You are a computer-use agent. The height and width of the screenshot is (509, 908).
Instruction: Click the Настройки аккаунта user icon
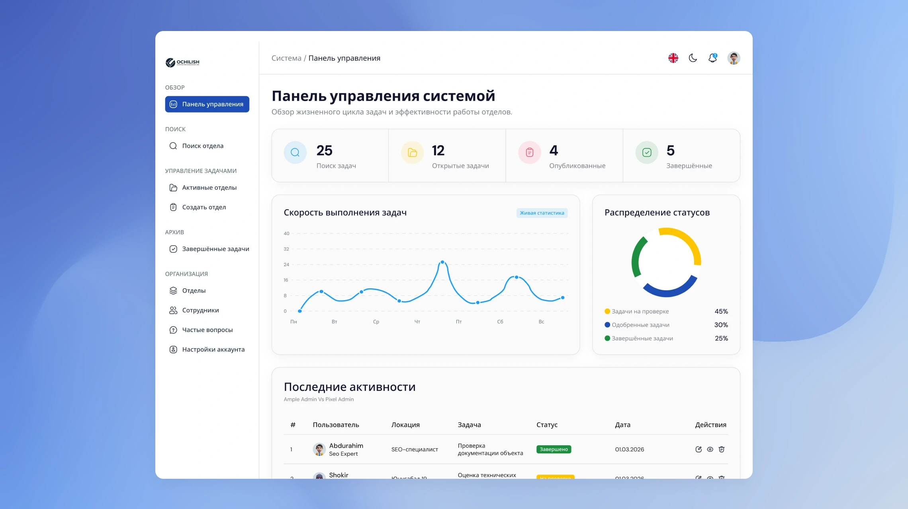click(173, 350)
